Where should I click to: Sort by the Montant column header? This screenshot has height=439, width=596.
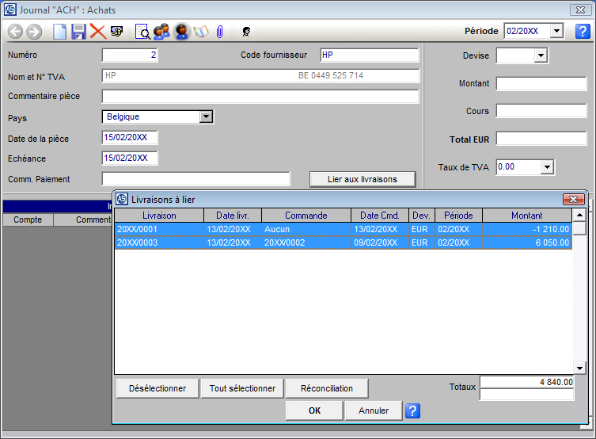tap(526, 215)
